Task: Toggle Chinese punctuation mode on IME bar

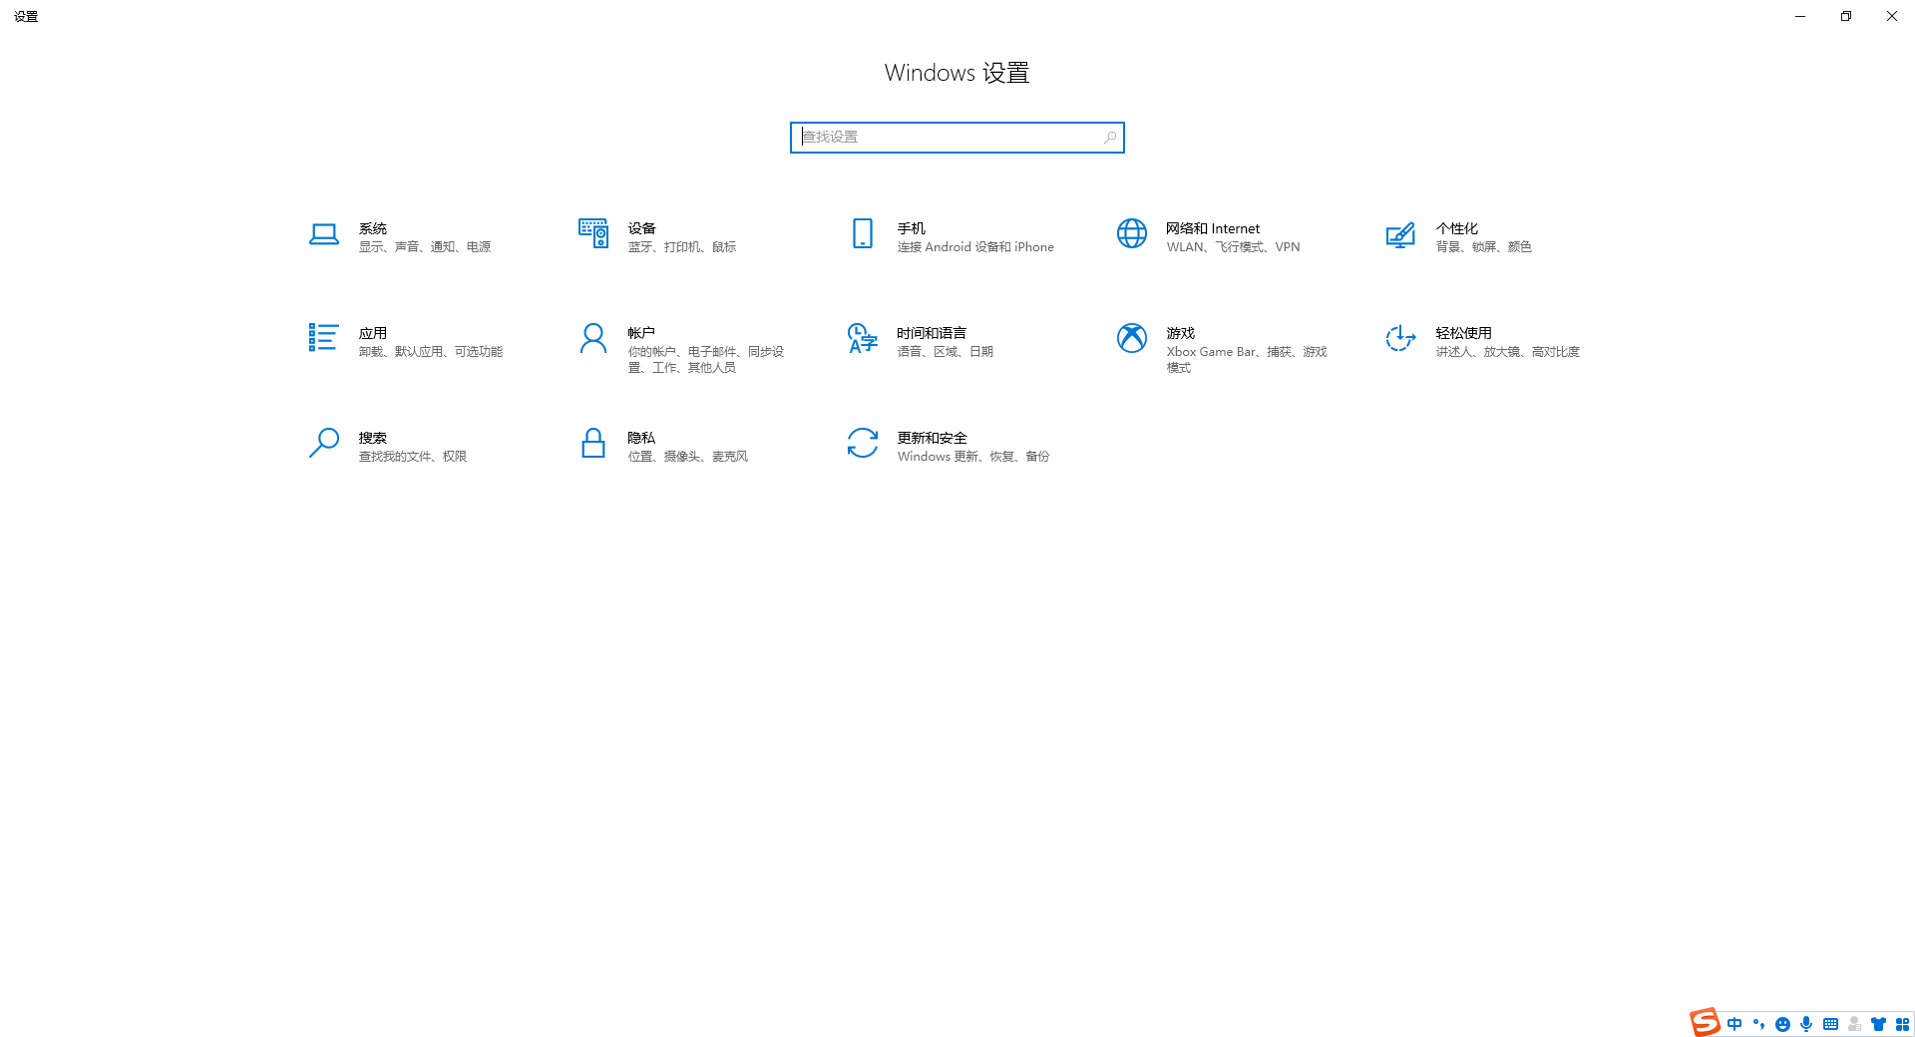Action: click(x=1758, y=1024)
